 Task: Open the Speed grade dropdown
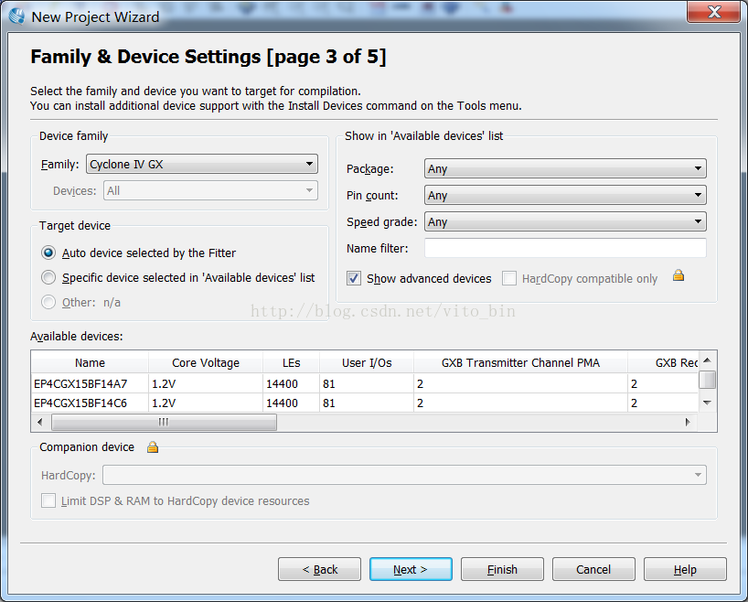coord(565,222)
